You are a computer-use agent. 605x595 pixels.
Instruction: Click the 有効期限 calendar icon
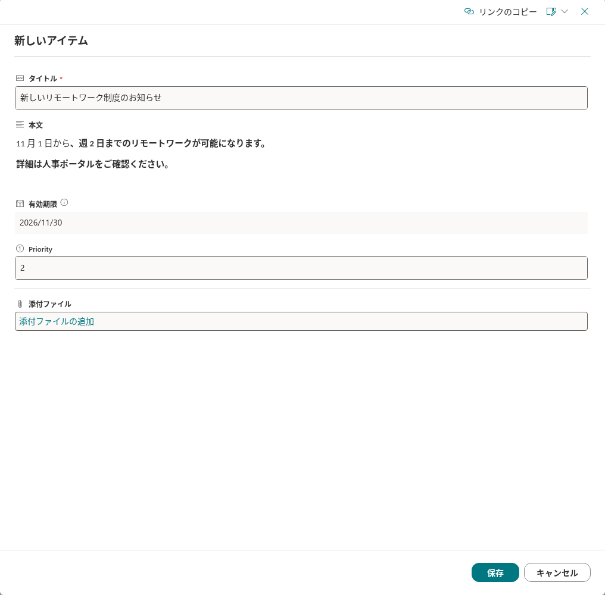point(20,203)
